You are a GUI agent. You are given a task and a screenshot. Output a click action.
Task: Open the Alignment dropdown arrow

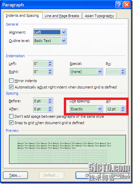coord(63,32)
